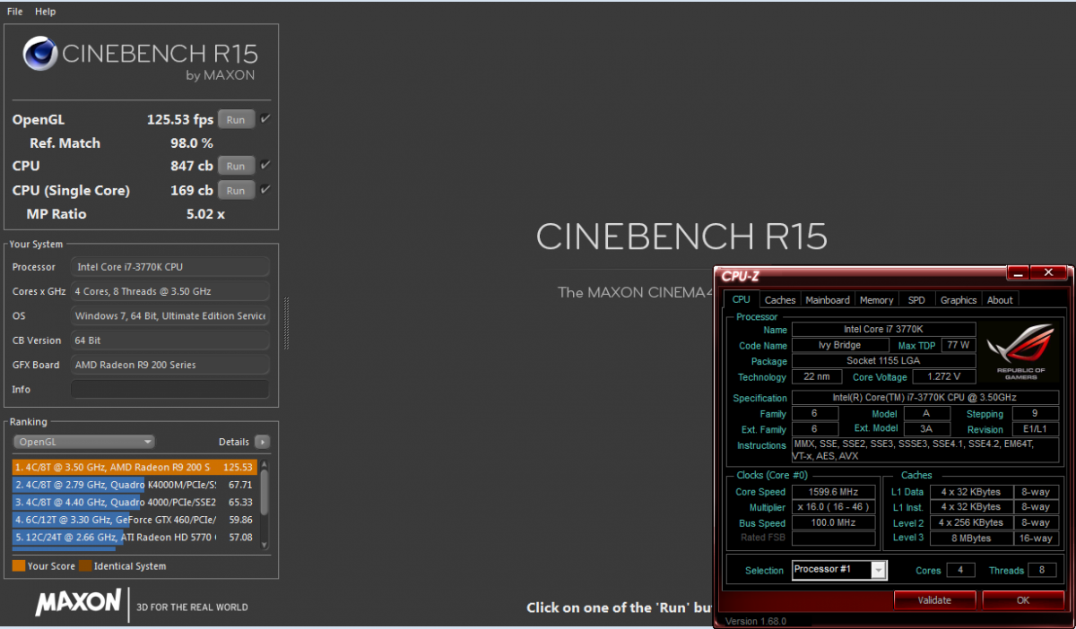This screenshot has width=1076, height=629.
Task: Click the Ext. Model value "3A"
Action: point(926,429)
